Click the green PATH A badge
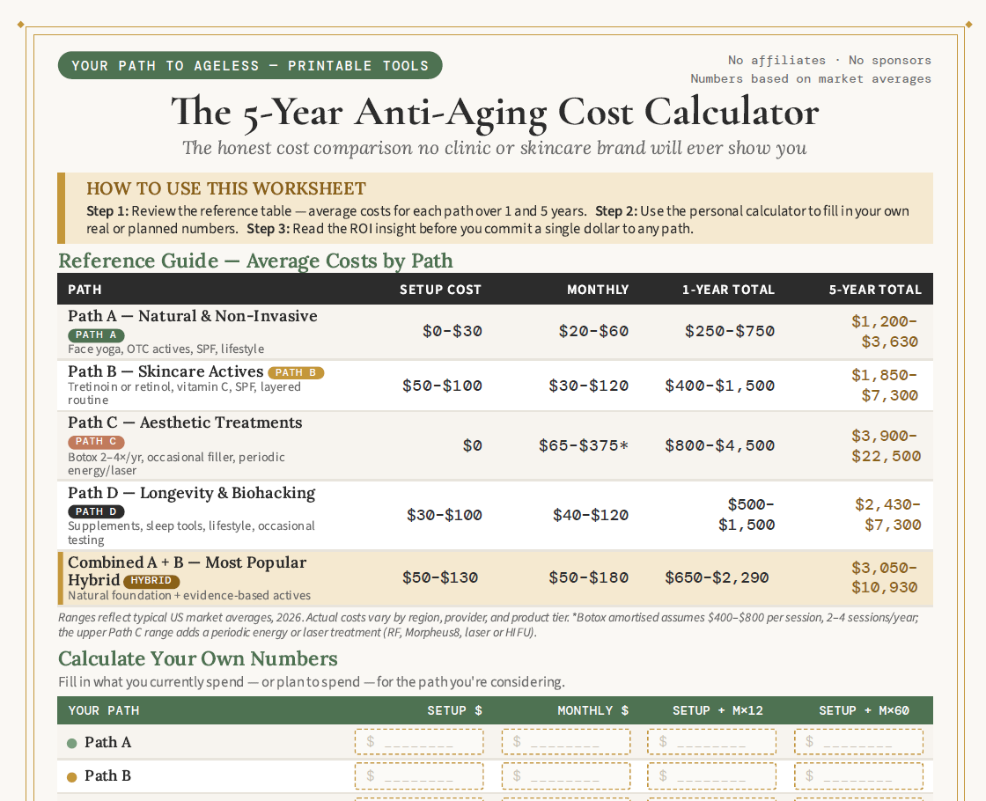986x801 pixels. coord(96,335)
